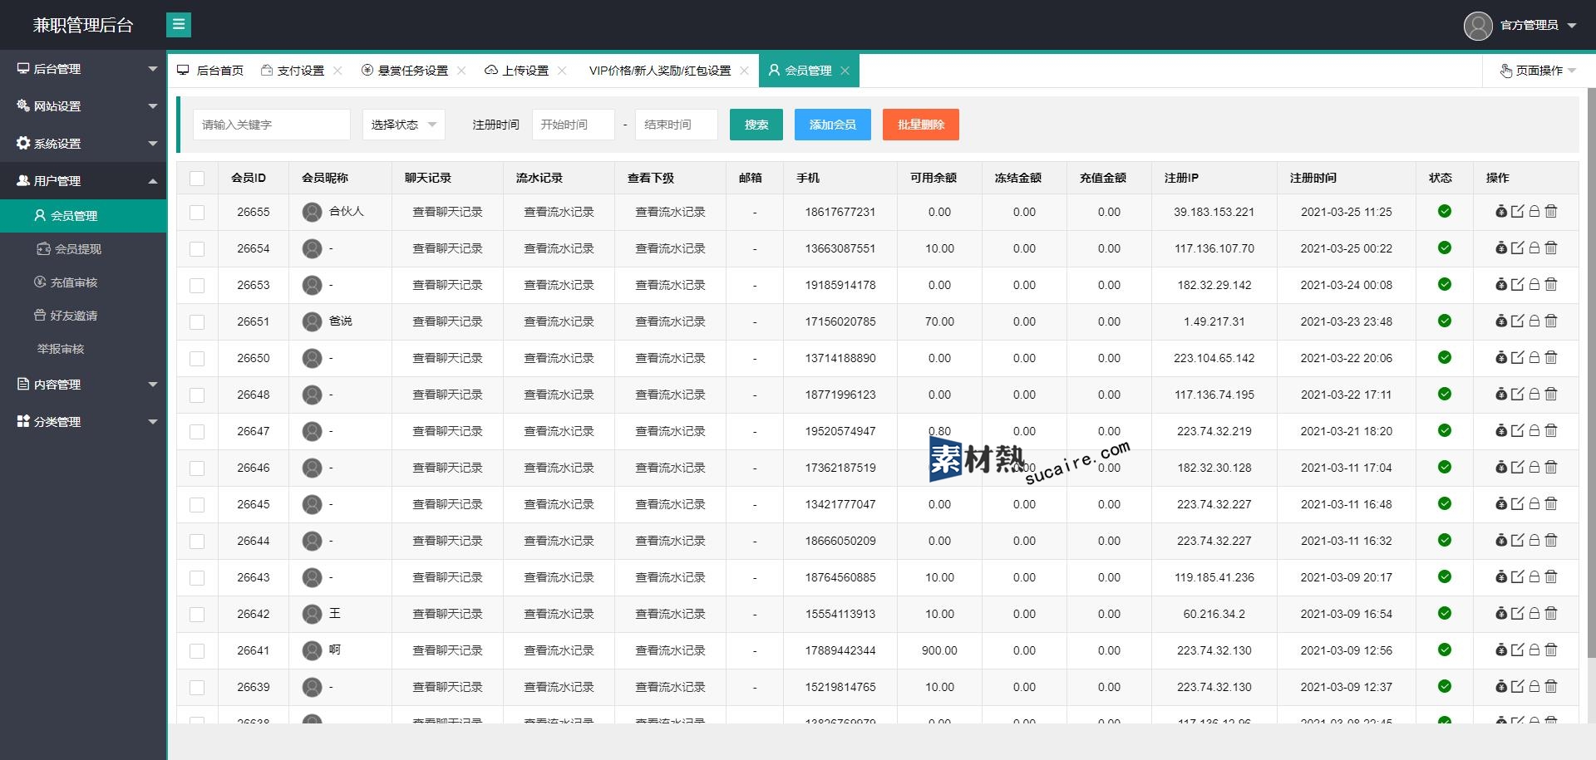Expand the 系统设置 sidebar menu
This screenshot has width=1596, height=760.
tap(83, 144)
